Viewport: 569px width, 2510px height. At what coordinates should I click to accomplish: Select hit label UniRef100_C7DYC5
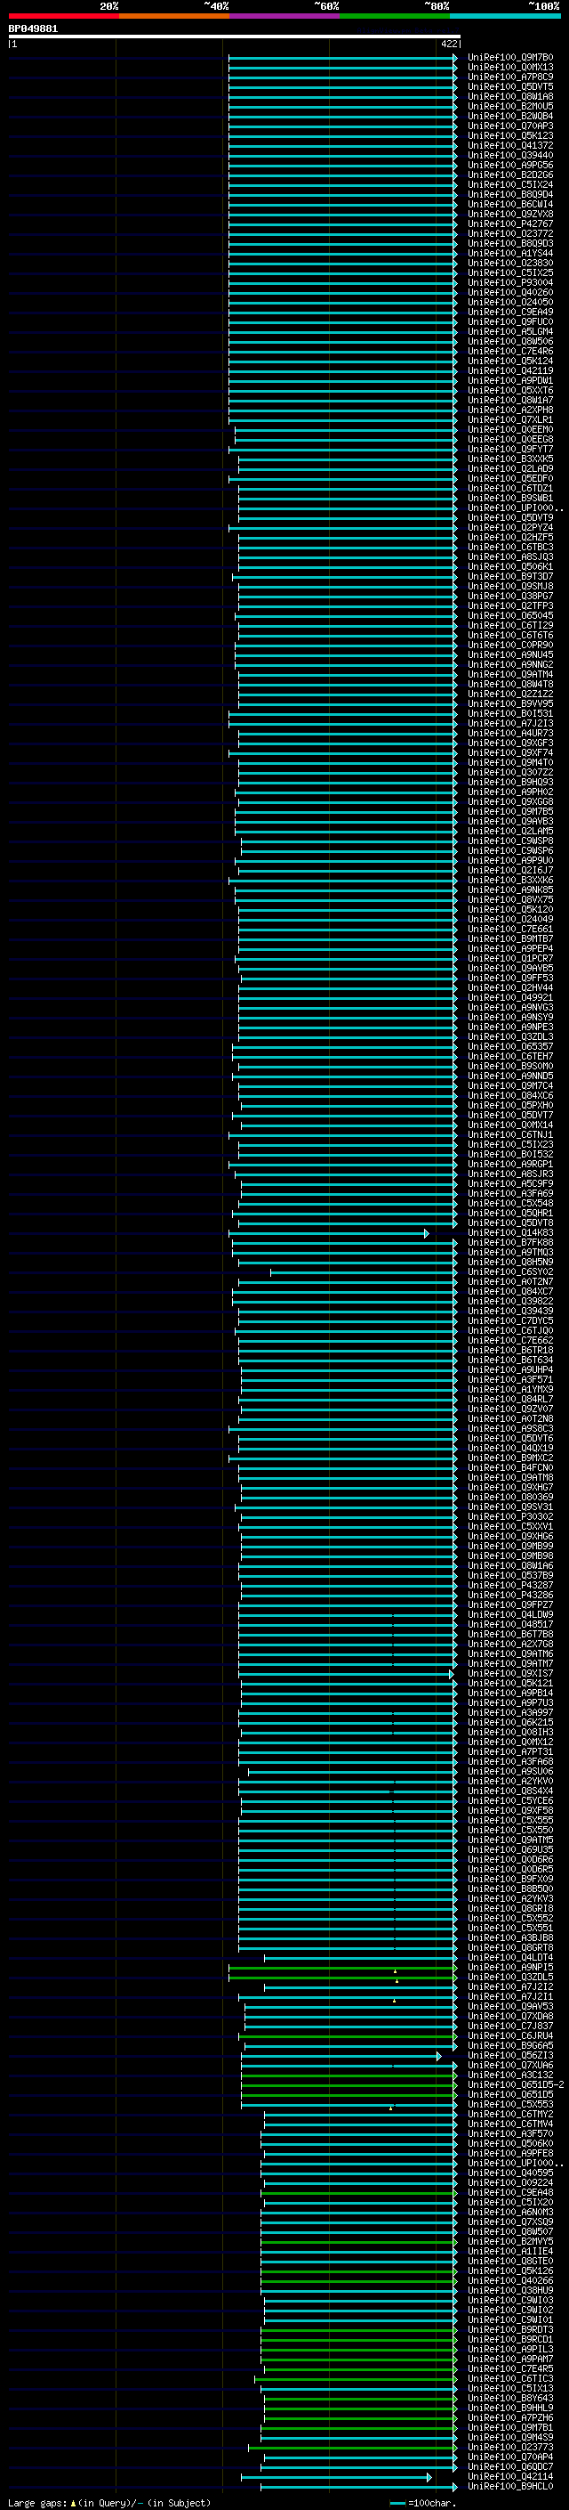coord(510,1321)
